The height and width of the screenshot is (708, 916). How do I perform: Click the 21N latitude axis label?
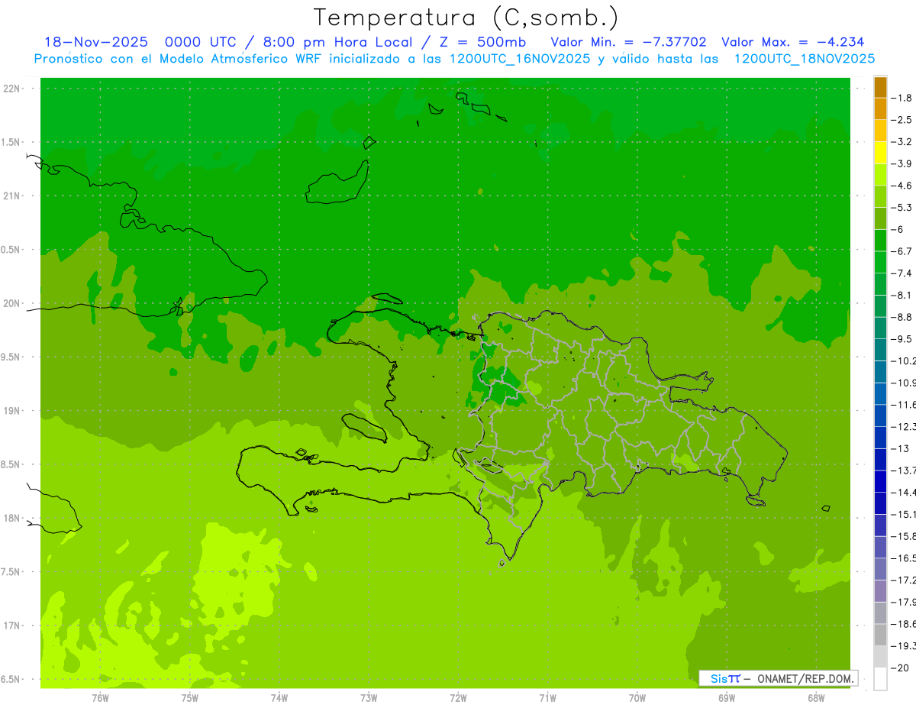pos(11,196)
